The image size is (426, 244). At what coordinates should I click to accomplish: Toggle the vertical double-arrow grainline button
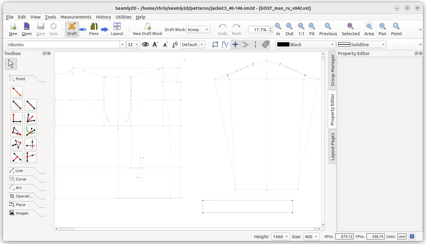point(255,45)
